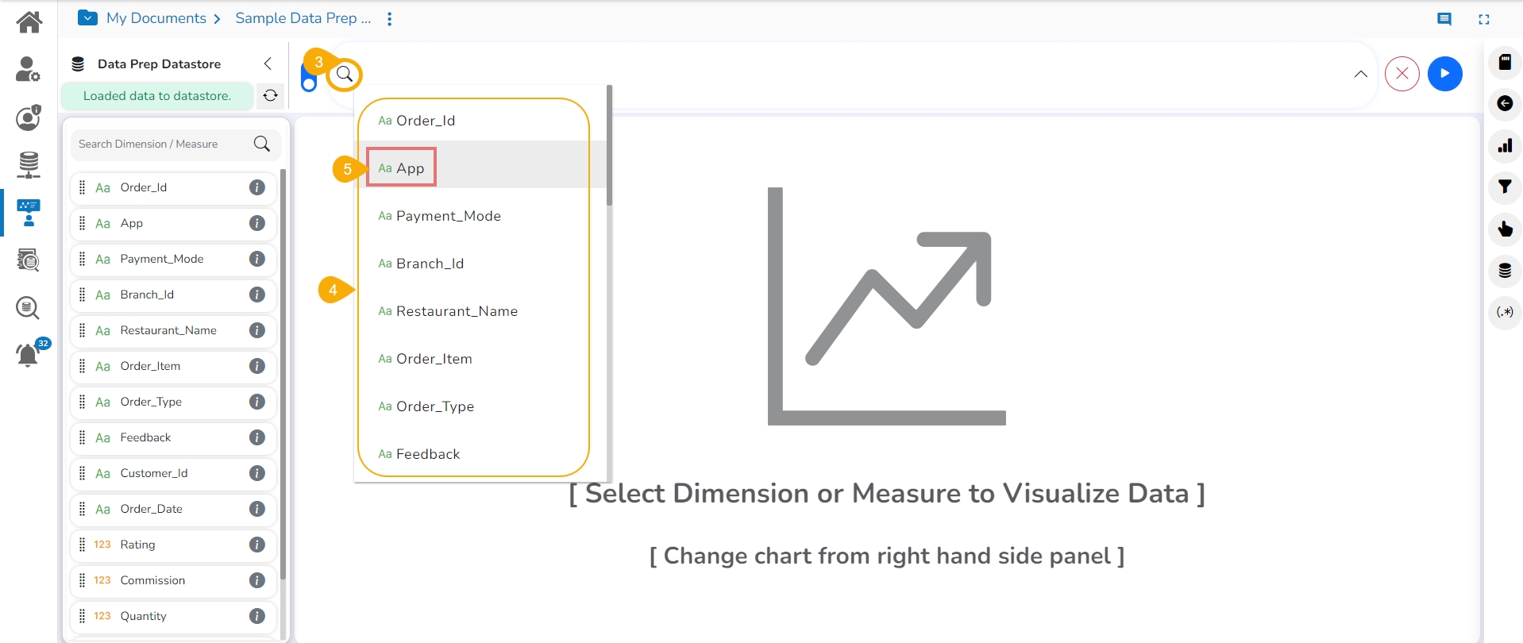
Task: Click the search magnifier in query bar
Action: (345, 75)
